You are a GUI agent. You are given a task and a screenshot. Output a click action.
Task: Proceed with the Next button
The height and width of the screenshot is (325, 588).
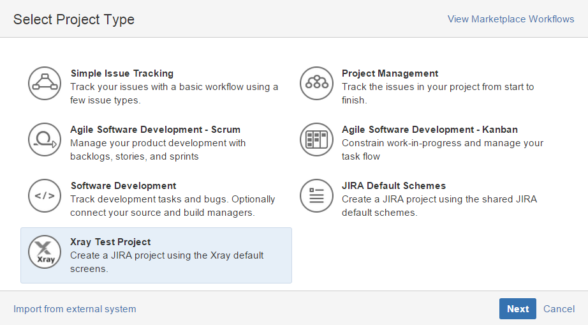[x=517, y=309]
